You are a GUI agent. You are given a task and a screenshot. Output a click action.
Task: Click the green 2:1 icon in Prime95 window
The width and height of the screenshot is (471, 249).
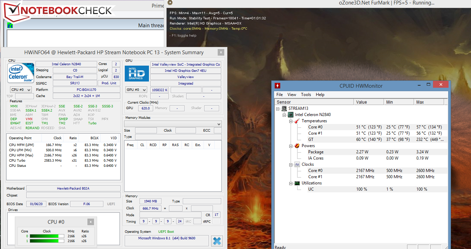tap(10, 26)
